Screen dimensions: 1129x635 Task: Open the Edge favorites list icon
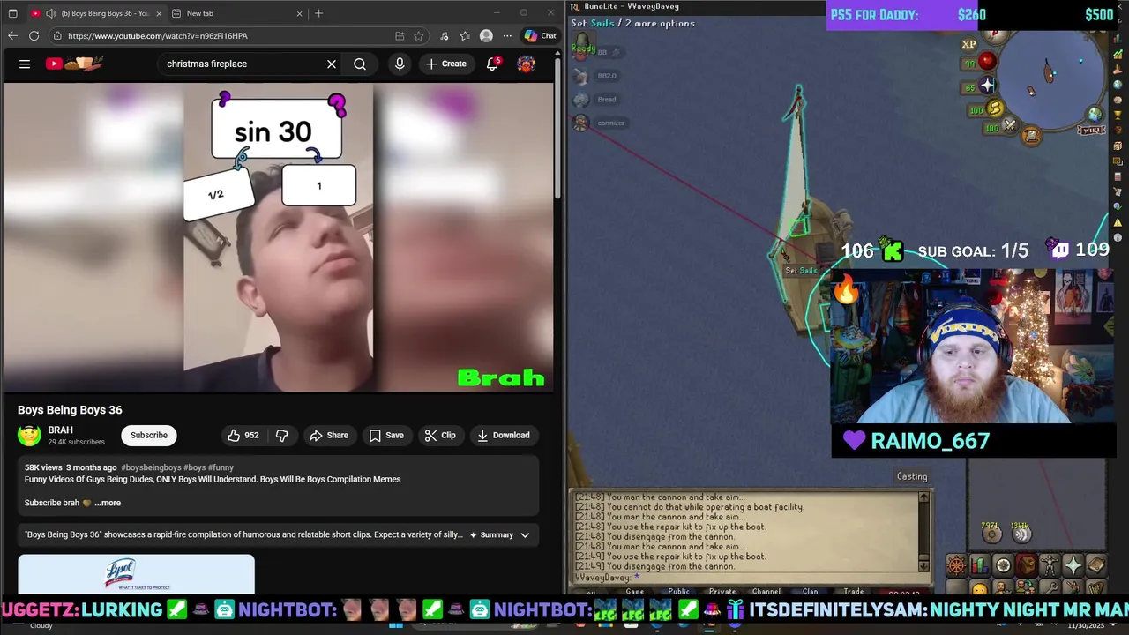click(x=465, y=36)
